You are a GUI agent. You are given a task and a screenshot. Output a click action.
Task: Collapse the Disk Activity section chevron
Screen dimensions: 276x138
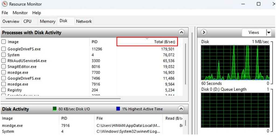(x=181, y=109)
